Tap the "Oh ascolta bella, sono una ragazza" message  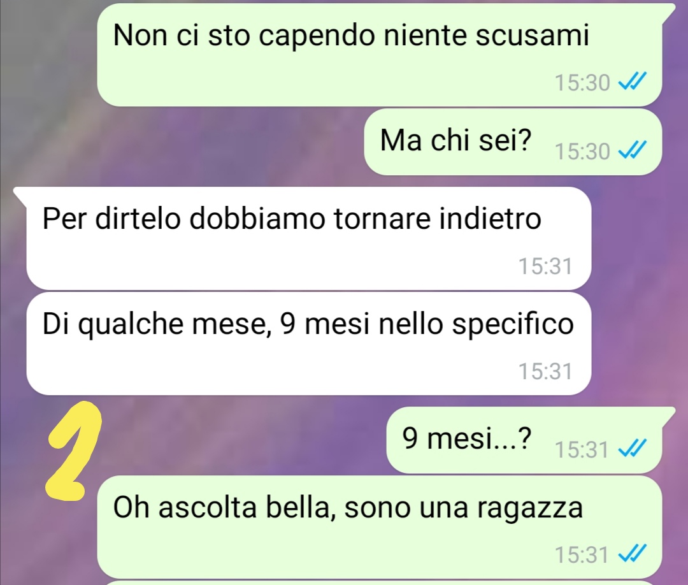point(380,527)
